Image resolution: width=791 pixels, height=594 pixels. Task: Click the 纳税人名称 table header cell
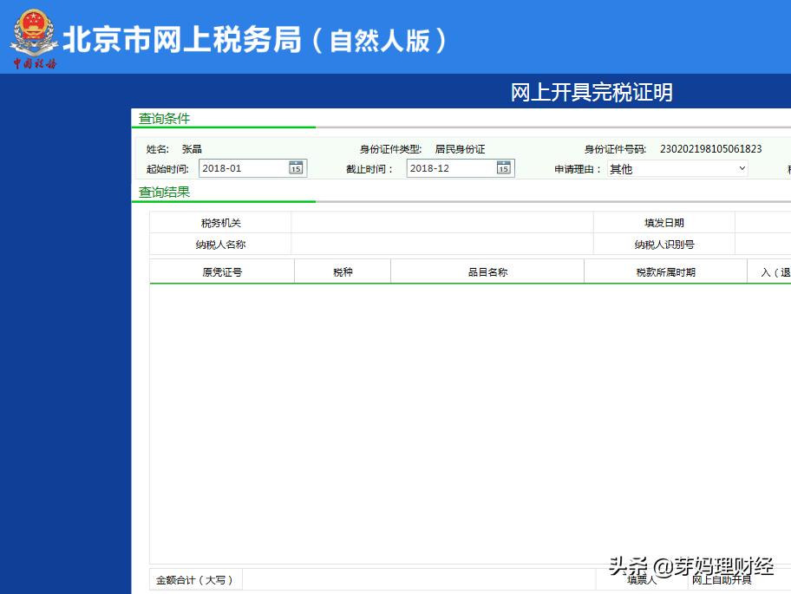tap(221, 244)
